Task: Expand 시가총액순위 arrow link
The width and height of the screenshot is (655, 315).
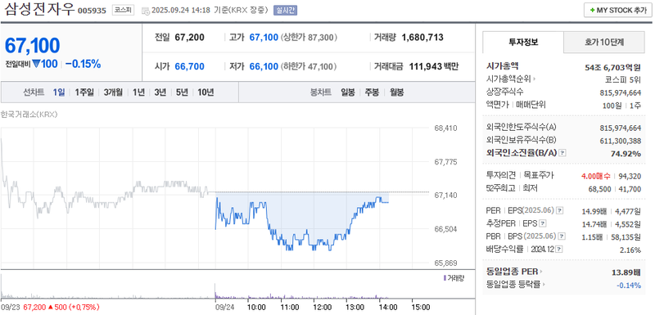Action: coord(535,79)
